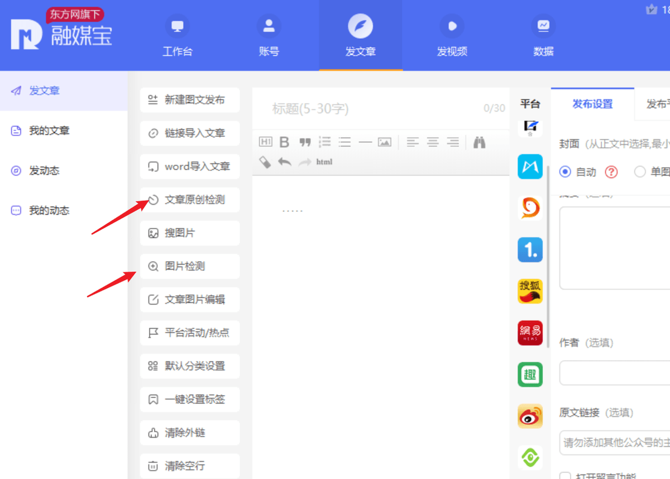The height and width of the screenshot is (479, 670).
Task: Open the 发视频 top navigation tab
Action: coord(452,35)
